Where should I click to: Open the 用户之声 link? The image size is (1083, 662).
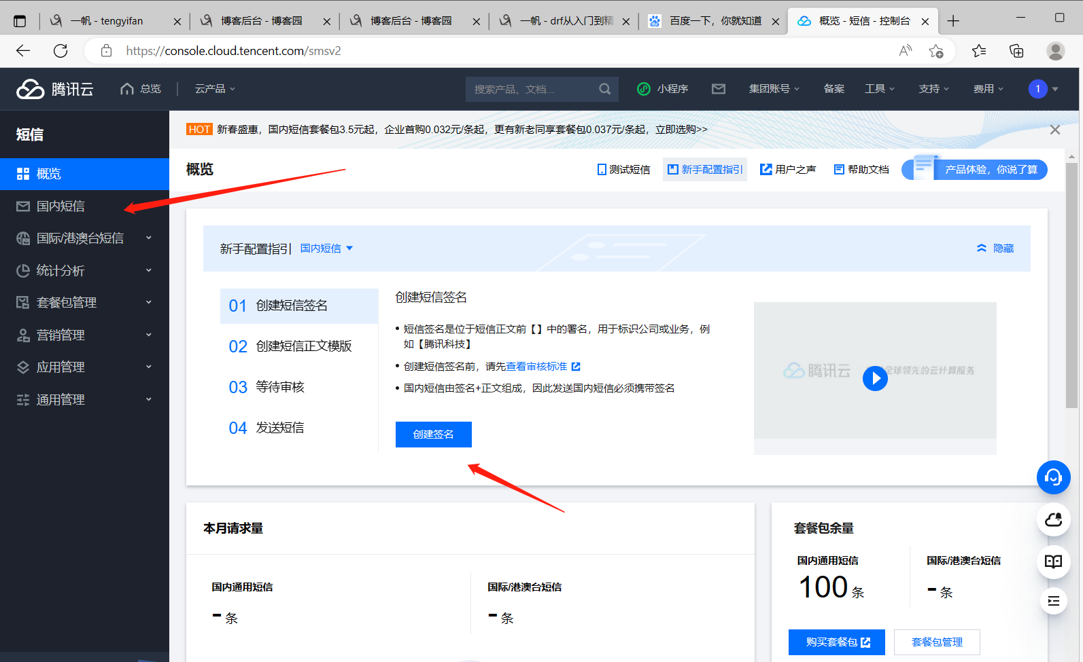click(x=788, y=170)
